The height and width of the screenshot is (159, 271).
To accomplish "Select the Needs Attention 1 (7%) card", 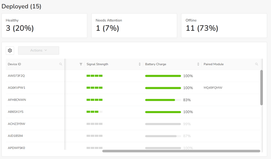I will pyautogui.click(x=134, y=25).
